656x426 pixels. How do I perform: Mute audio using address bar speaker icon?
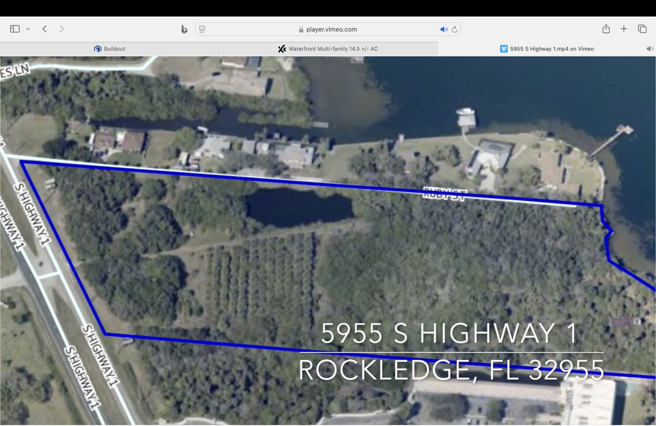tap(443, 29)
